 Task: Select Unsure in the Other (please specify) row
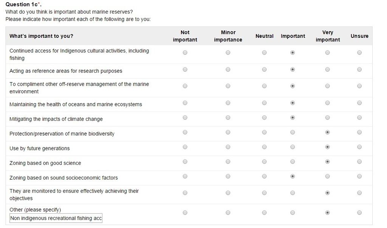pos(359,212)
